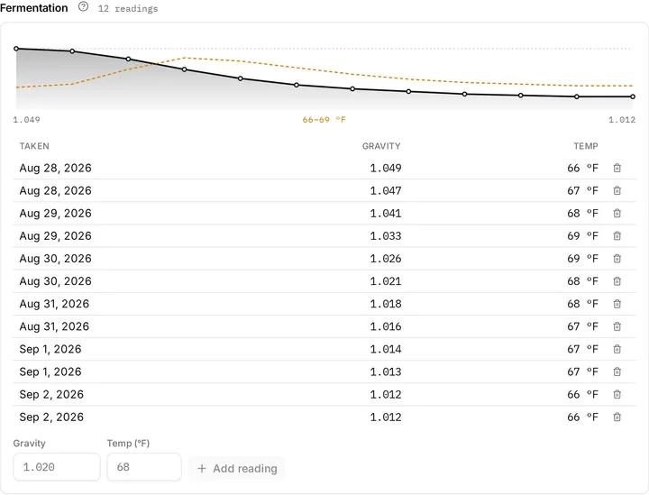Focus the Temp (°F) input field
Image resolution: width=649 pixels, height=495 pixels.
pyautogui.click(x=144, y=467)
